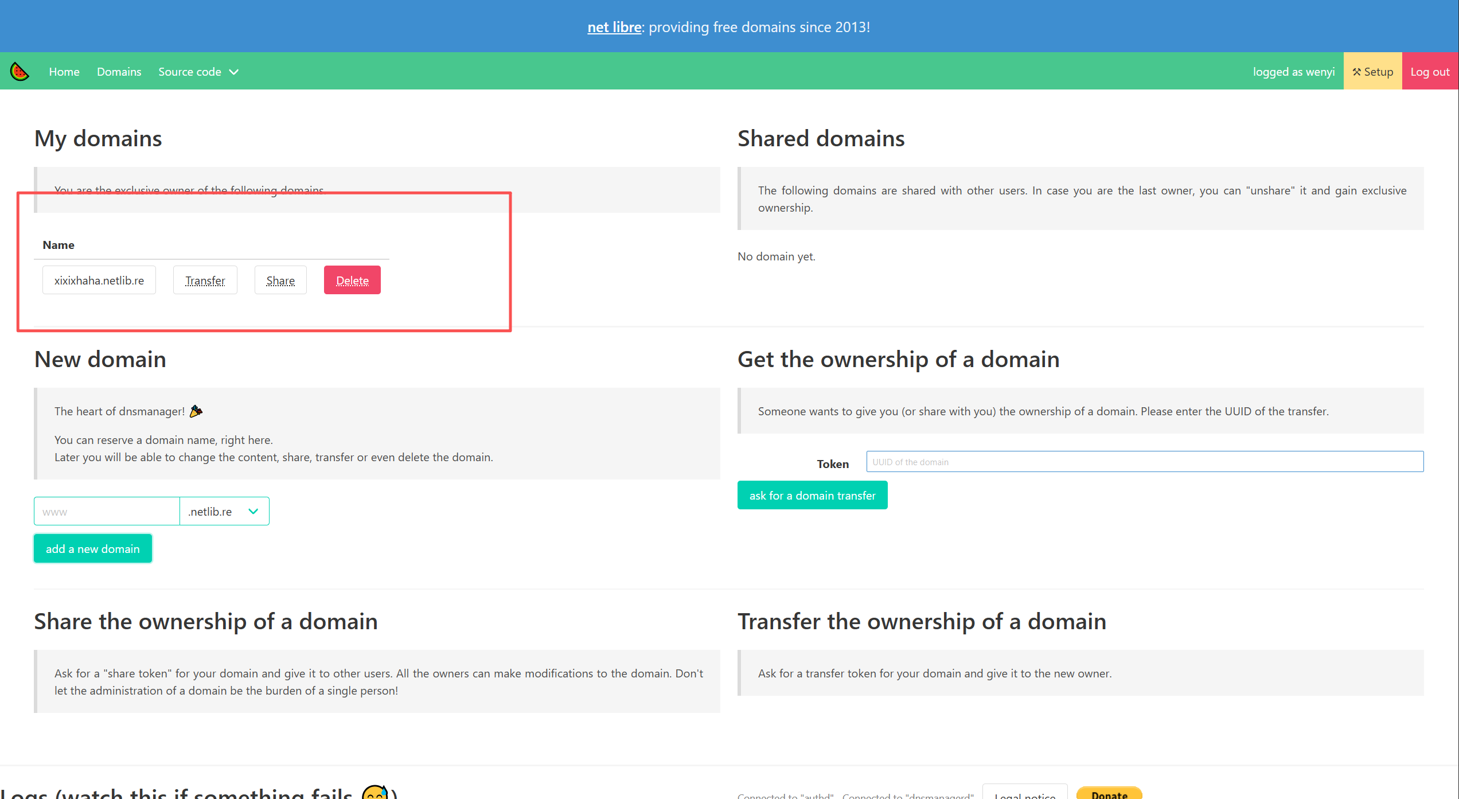The height and width of the screenshot is (799, 1459).
Task: Go to the Home menu item
Action: (64, 72)
